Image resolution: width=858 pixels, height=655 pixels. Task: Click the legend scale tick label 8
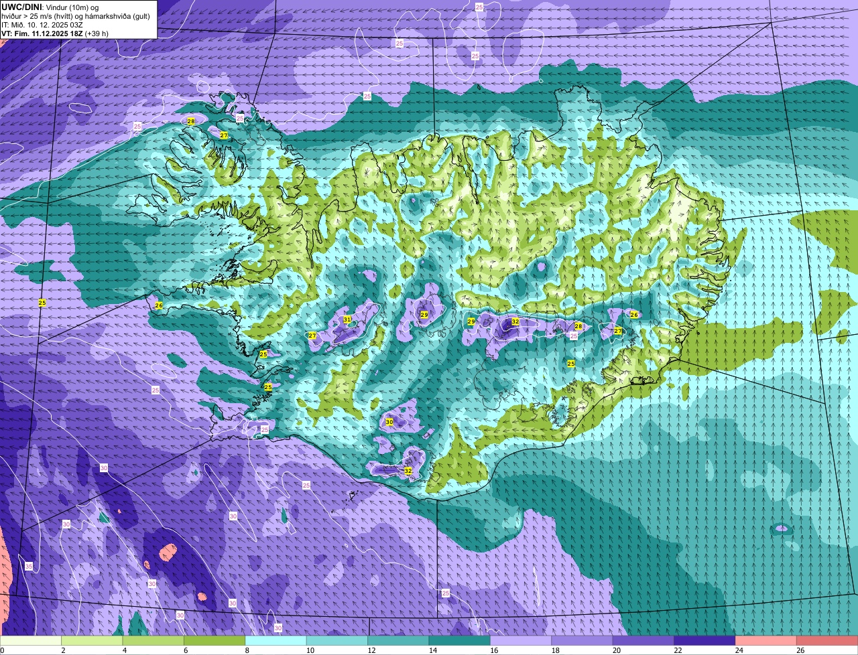[x=246, y=650]
